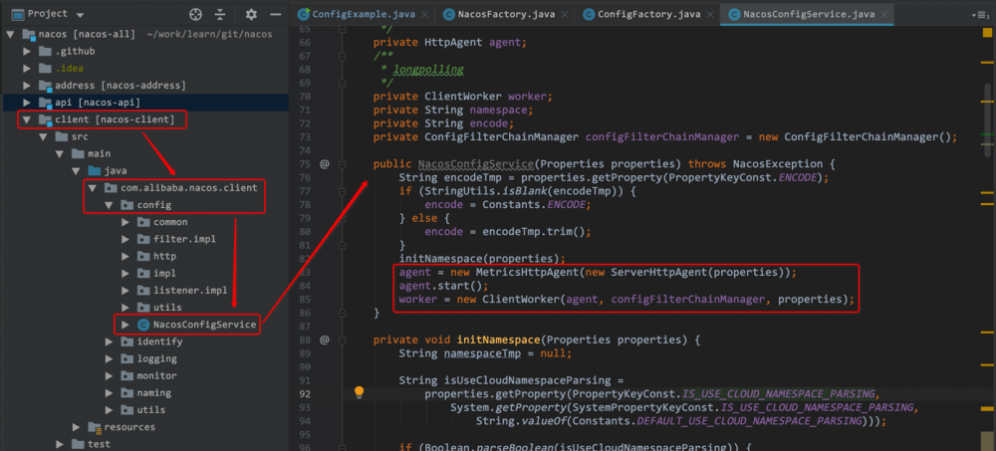The height and width of the screenshot is (451, 996).
Task: Toggle fold marker for if block line 77
Action: point(343,191)
